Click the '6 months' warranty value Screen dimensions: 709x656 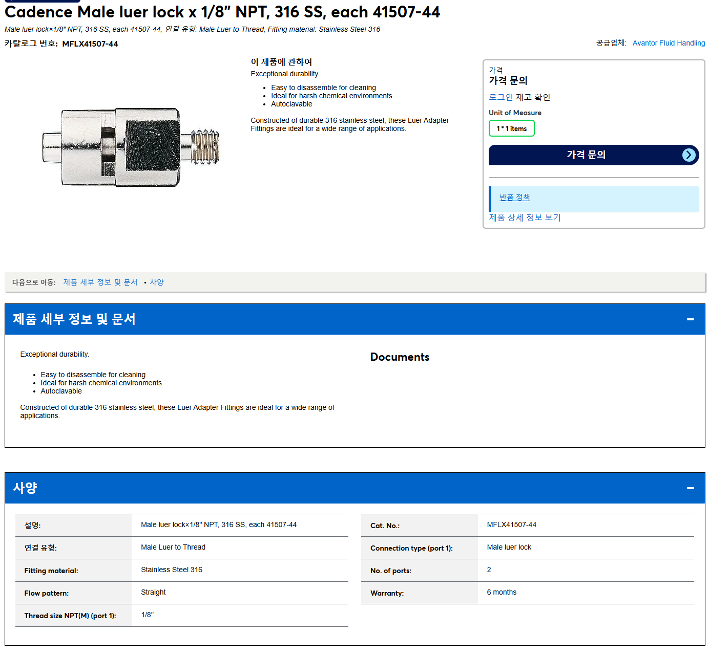point(502,592)
